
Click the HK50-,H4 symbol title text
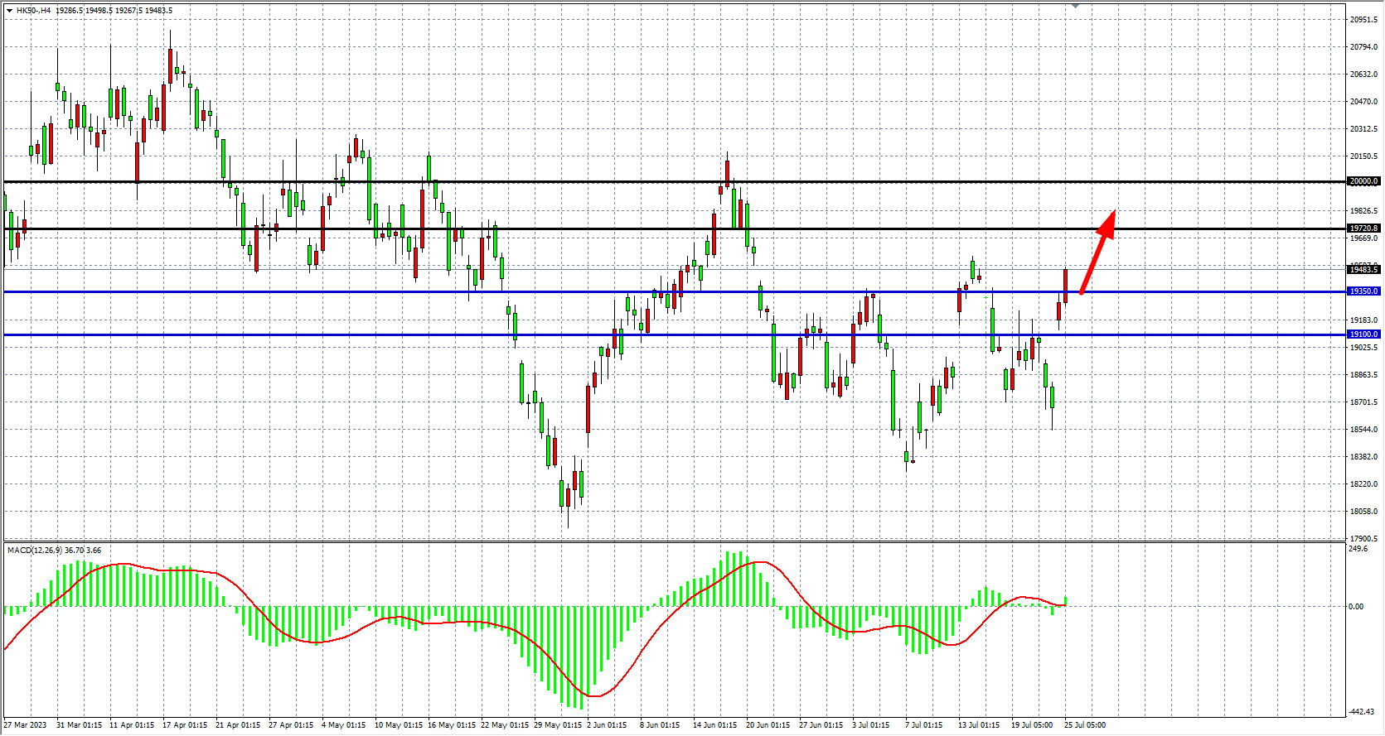pos(34,11)
